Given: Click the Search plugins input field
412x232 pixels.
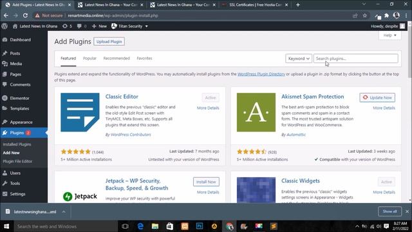Looking at the screenshot, I should pos(355,59).
